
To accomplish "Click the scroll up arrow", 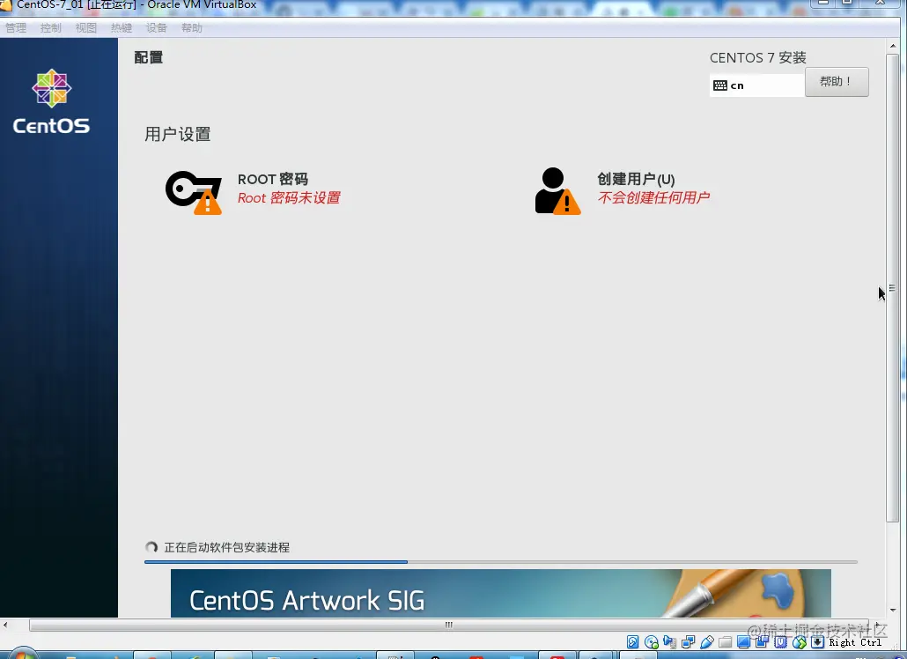I will (893, 45).
